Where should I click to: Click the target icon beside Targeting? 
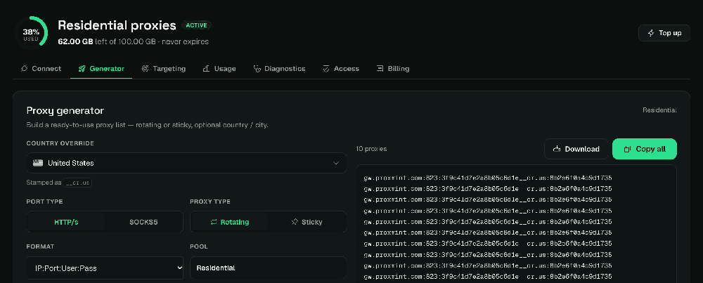[x=146, y=69]
